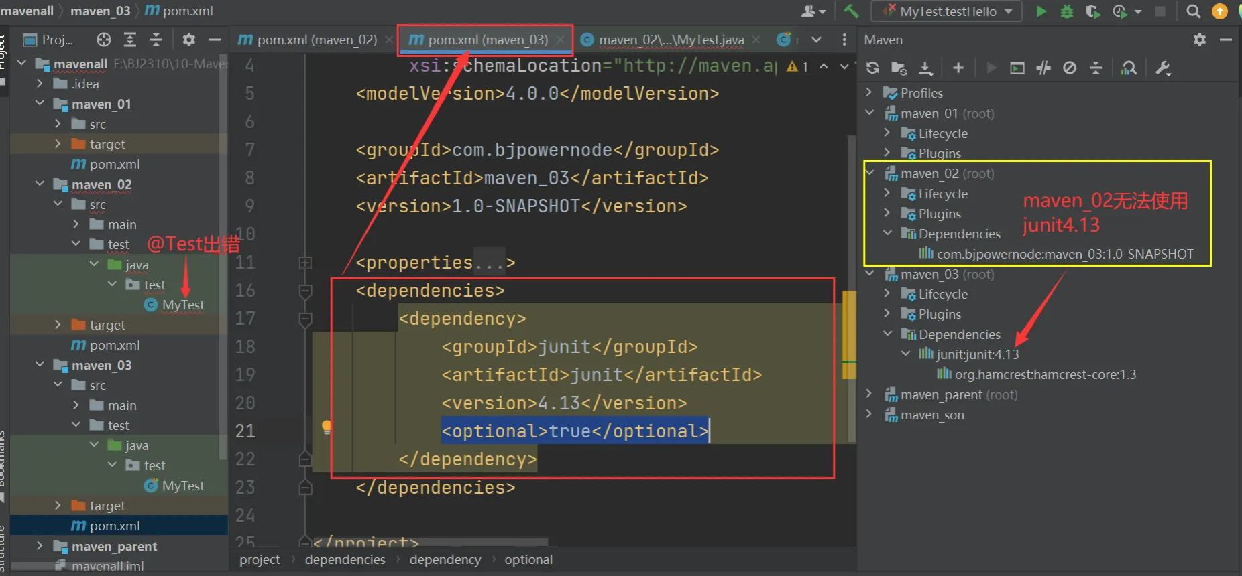Collapse the junit:junit:4.13 dependency node
Screen dimensions: 1242x576
click(905, 354)
